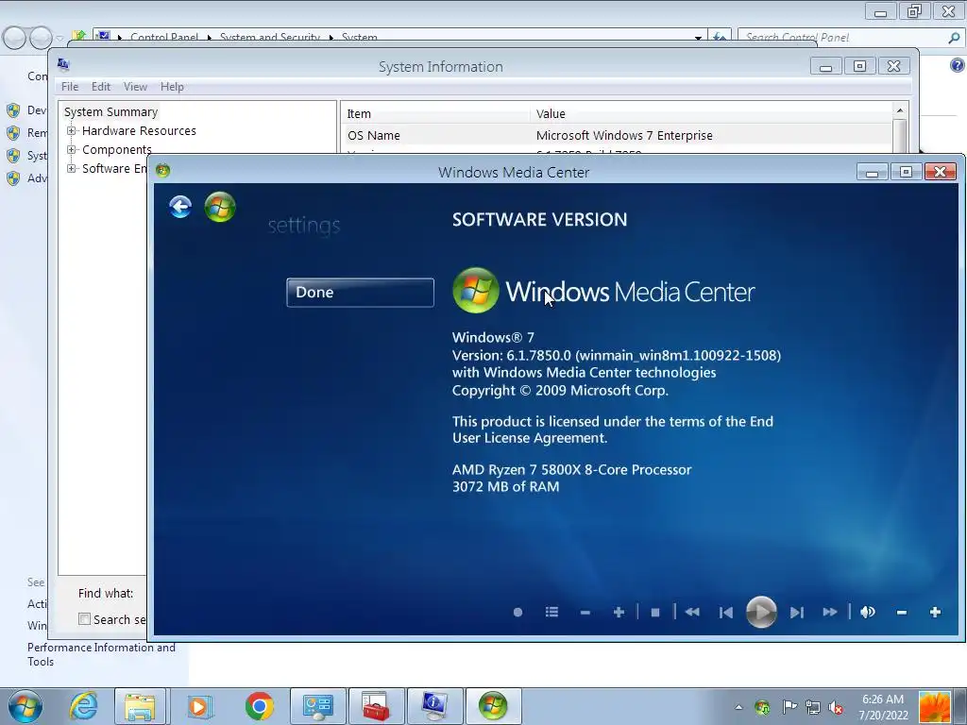The height and width of the screenshot is (725, 967).
Task: Select System Summary tree node
Action: tap(111, 112)
